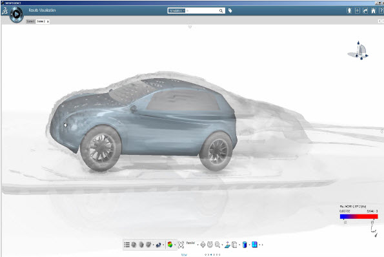Click the legend maximum value label
384x257 pixels.
point(372,211)
